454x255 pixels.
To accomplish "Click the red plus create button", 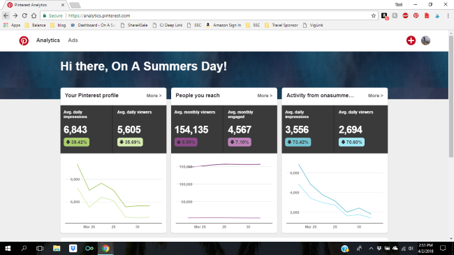I will click(411, 41).
